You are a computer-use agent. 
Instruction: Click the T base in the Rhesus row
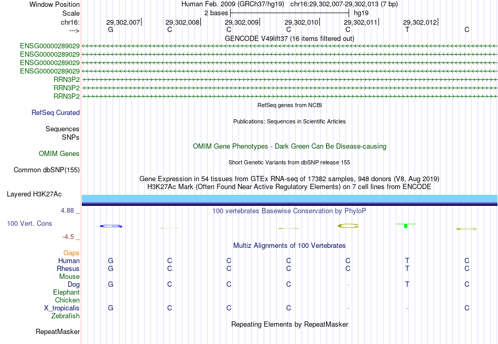(x=407, y=268)
